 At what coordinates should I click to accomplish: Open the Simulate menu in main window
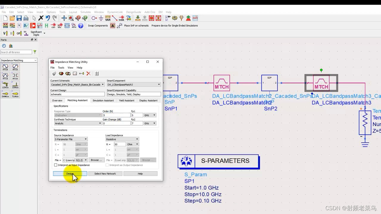pyautogui.click(x=85, y=12)
